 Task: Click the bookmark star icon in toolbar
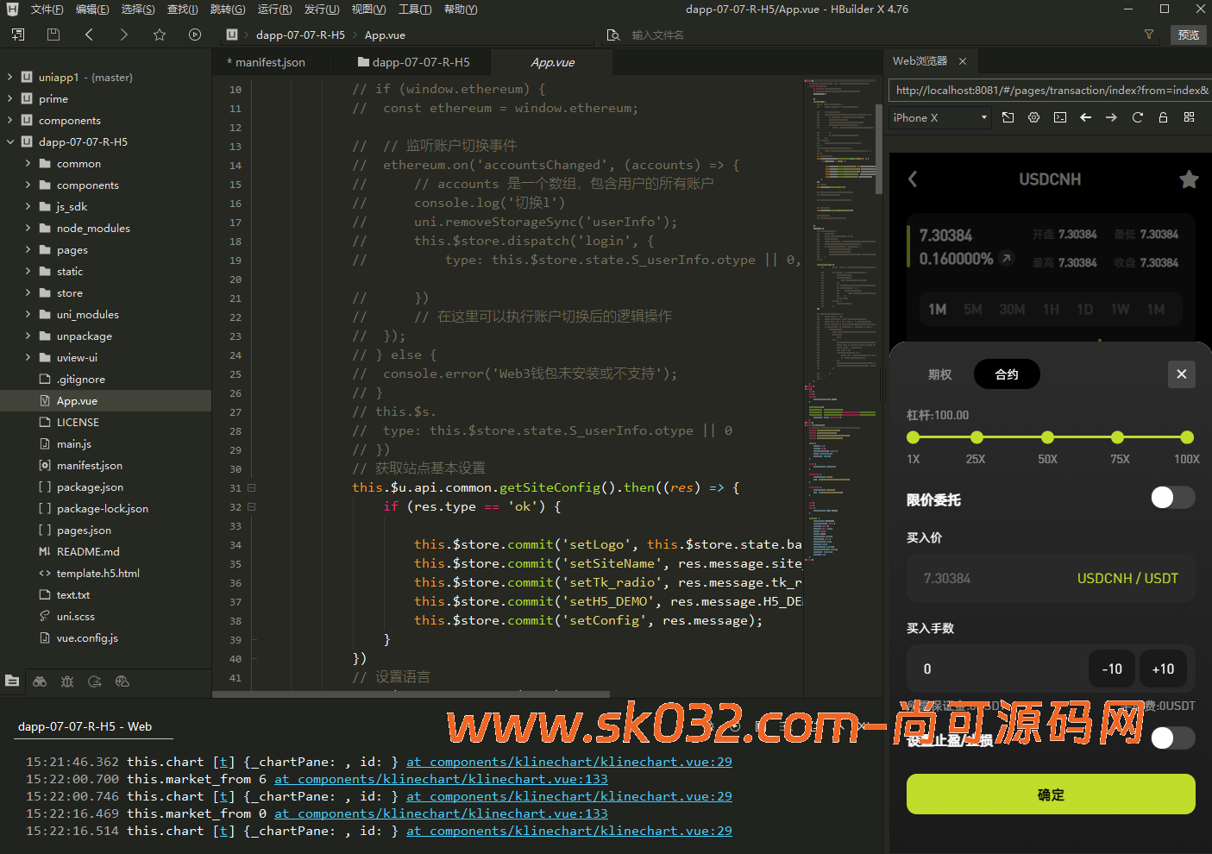pyautogui.click(x=160, y=35)
